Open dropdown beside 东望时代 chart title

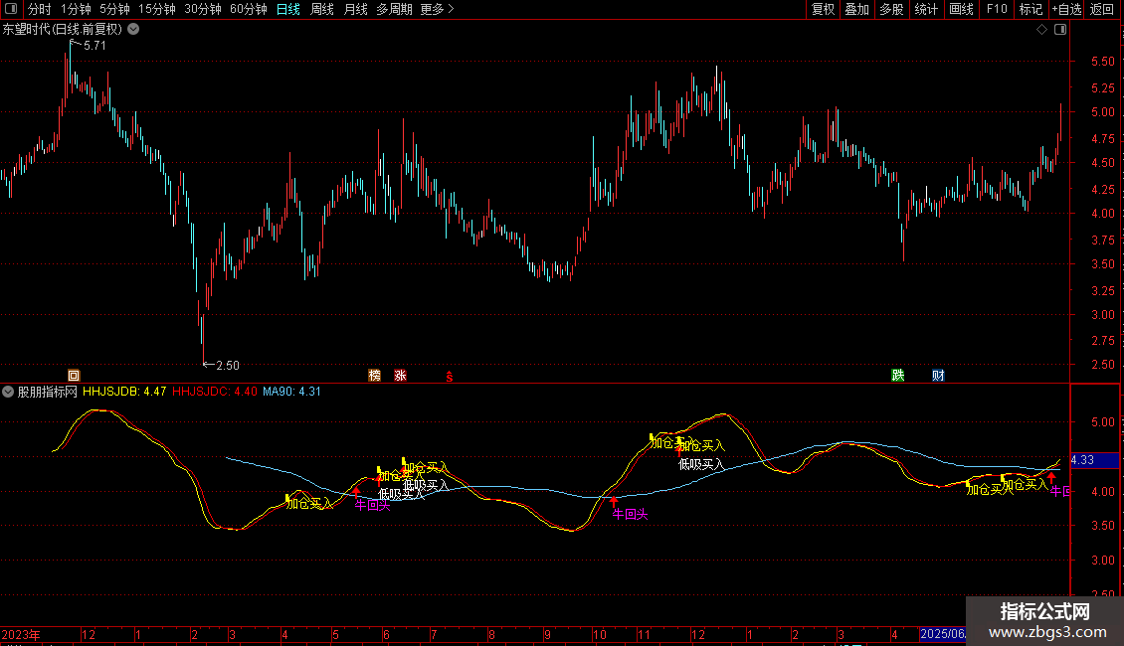pyautogui.click(x=133, y=30)
